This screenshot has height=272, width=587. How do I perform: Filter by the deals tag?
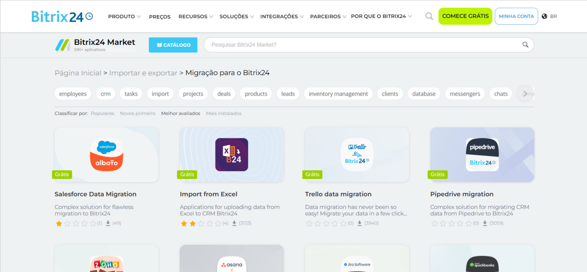coord(224,94)
